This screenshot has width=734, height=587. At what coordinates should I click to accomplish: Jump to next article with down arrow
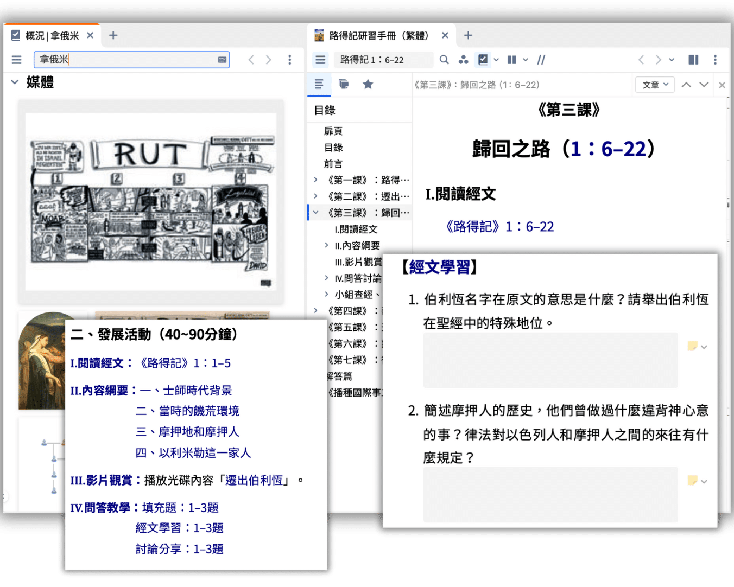coord(704,85)
